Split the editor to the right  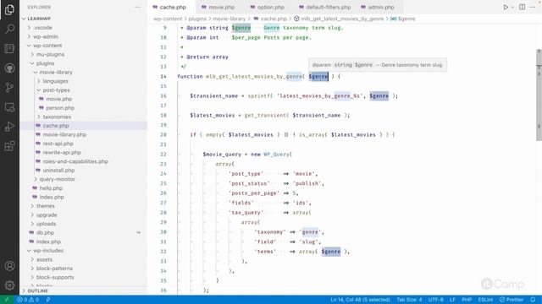[x=522, y=7]
